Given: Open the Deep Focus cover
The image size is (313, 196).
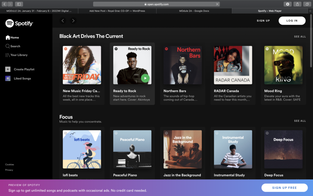Looking at the screenshot, I should coord(283,149).
